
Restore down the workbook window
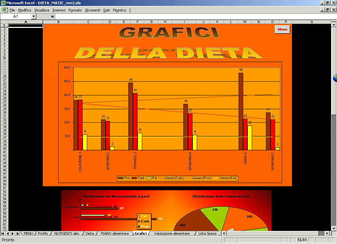(x=327, y=10)
